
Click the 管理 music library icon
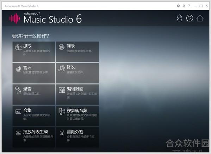click(18, 69)
